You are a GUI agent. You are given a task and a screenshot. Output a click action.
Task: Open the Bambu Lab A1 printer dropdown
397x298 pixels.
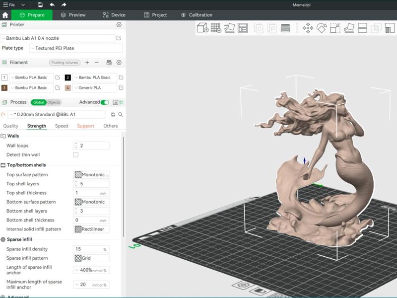click(58, 38)
